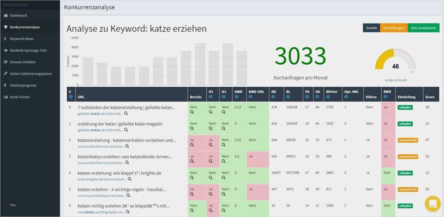Open the 'katzen-erziehung: wie klappt's?' brigitte.de link
Image resolution: width=444 pixels, height=217 pixels.
click(x=119, y=173)
